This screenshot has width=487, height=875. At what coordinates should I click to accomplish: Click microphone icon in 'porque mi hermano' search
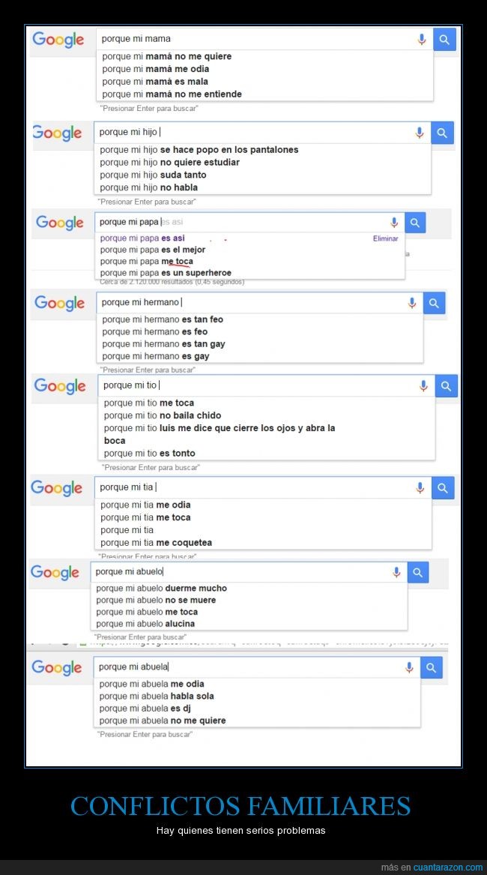click(x=411, y=303)
